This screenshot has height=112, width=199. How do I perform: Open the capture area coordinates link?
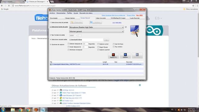tap(117, 23)
